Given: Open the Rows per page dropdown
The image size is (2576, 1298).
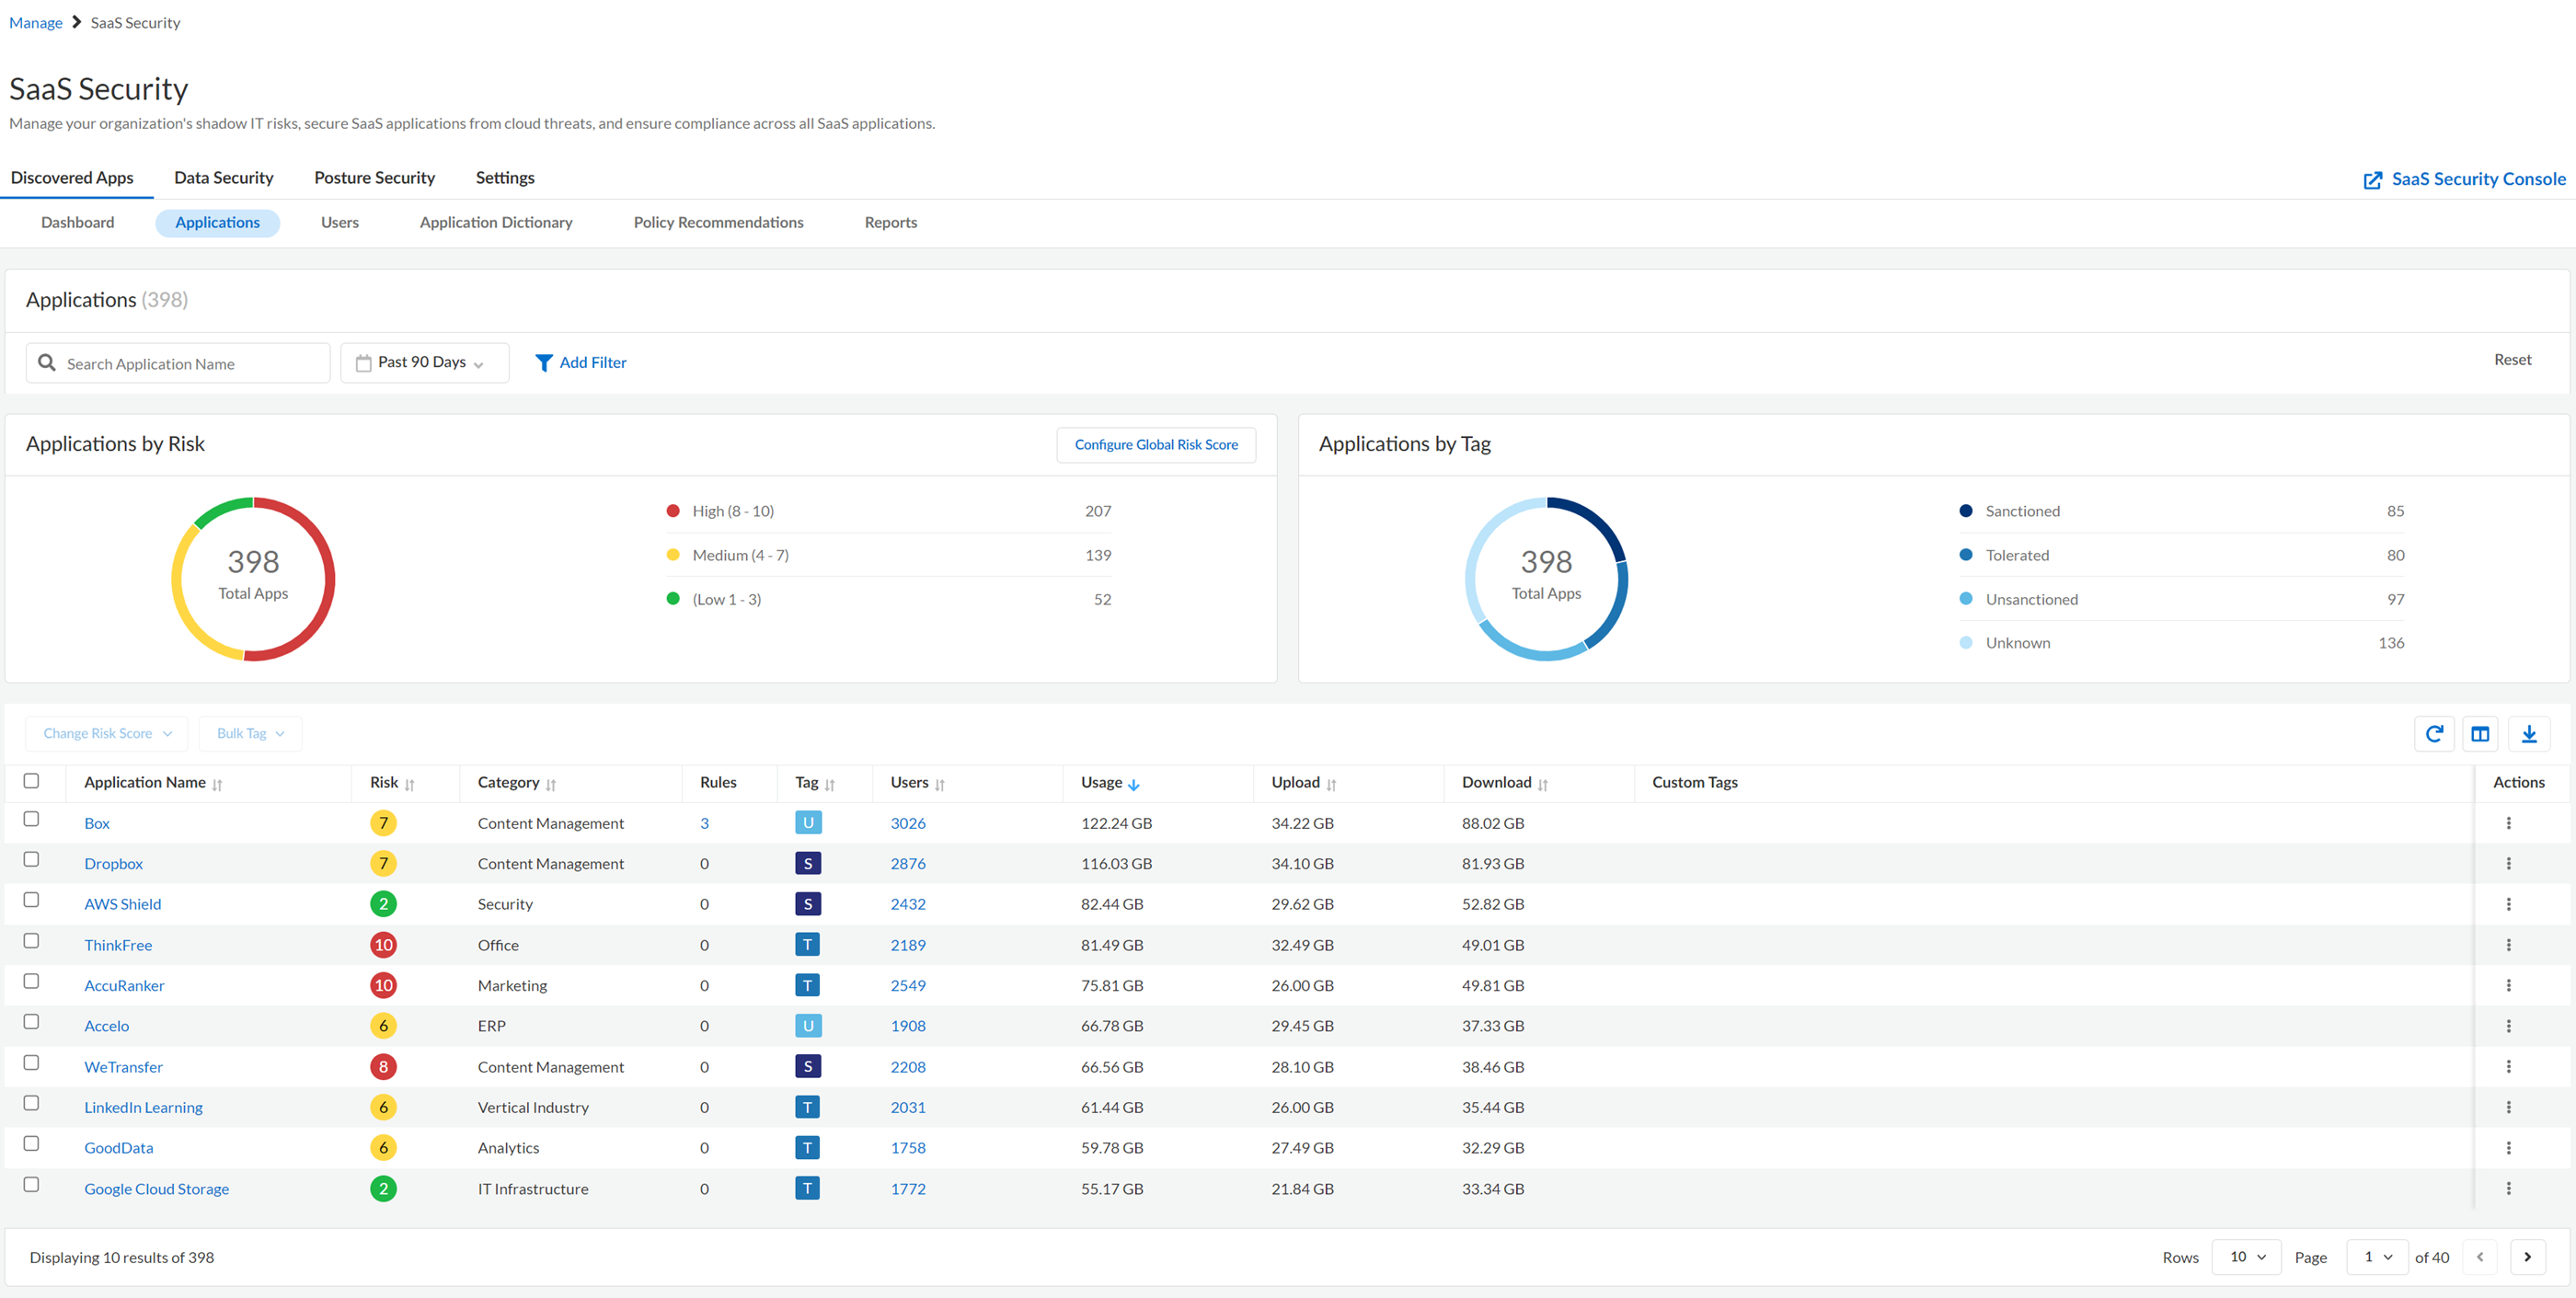Looking at the screenshot, I should pos(2246,1257).
